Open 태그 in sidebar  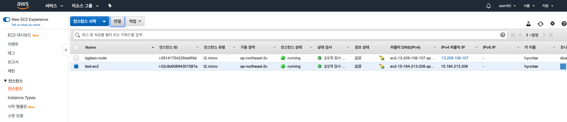[x=11, y=53]
